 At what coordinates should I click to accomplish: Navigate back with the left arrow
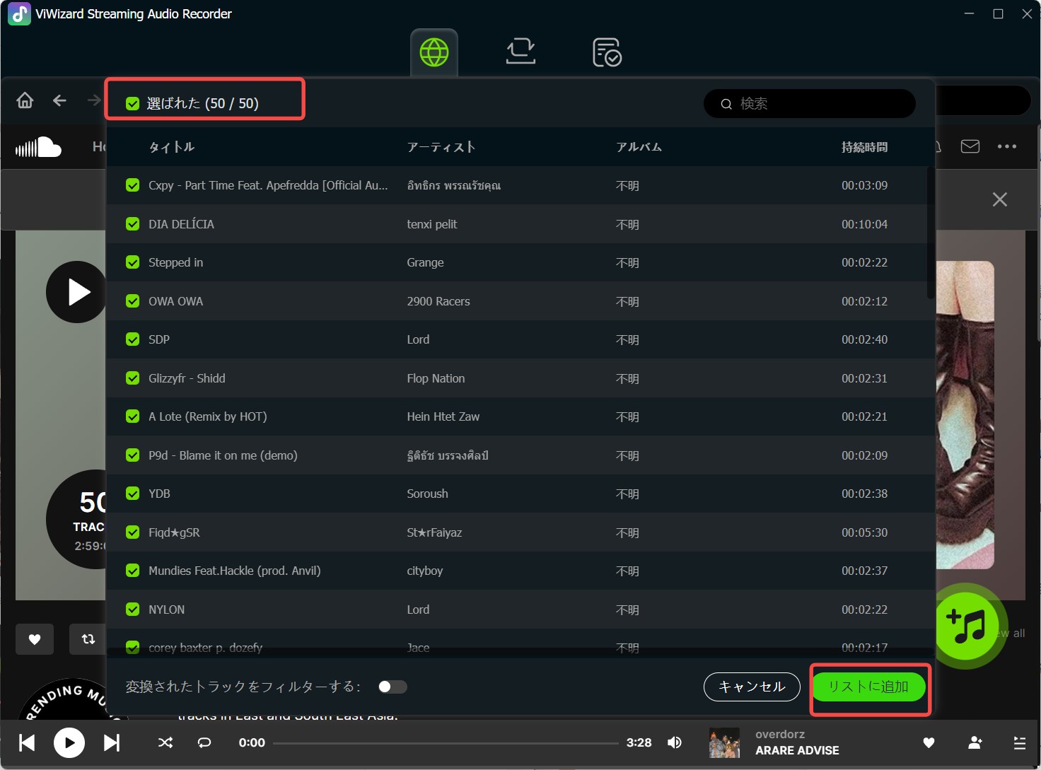point(59,100)
